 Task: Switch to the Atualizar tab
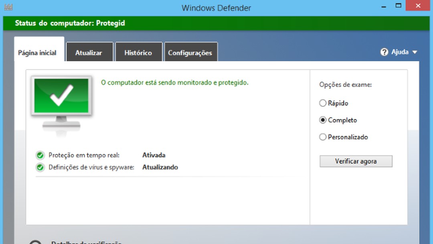point(89,52)
